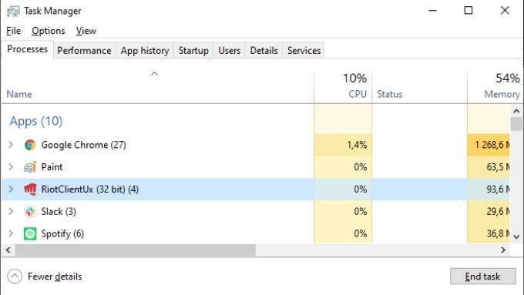Click the RiotClientUx red fist icon
The width and height of the screenshot is (524, 295).
(x=30, y=189)
